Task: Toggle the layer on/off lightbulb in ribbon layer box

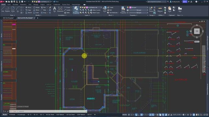Action: pyautogui.click(x=81, y=7)
